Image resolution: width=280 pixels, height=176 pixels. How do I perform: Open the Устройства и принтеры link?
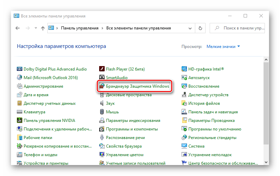pos(46,163)
